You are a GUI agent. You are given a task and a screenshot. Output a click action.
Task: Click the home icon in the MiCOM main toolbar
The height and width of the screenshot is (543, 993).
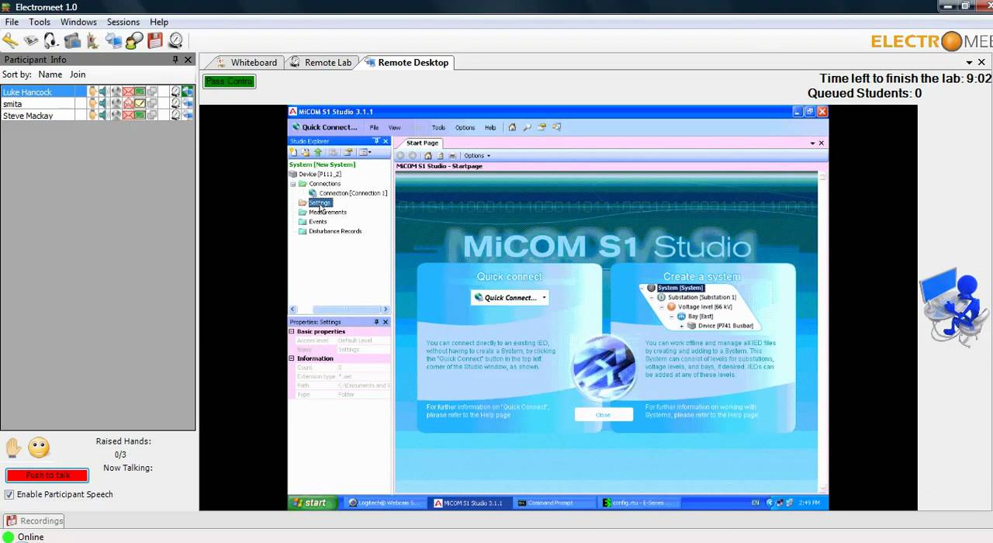(x=512, y=127)
